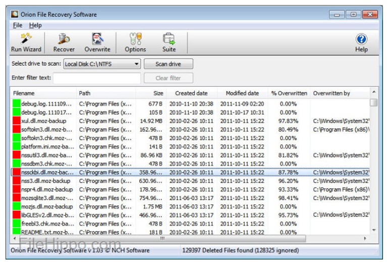Image resolution: width=387 pixels, height=262 pixels.
Task: Click green status square for platform.ini.moz-ba
Action: point(17,146)
